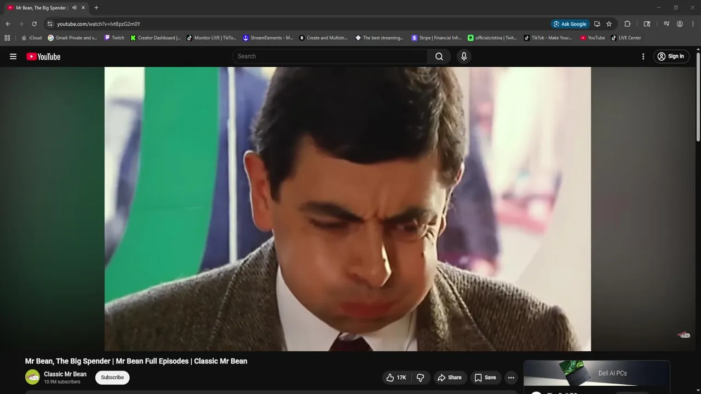This screenshot has height=394, width=701.
Task: Close the Mr Bean tab
Action: pyautogui.click(x=83, y=8)
